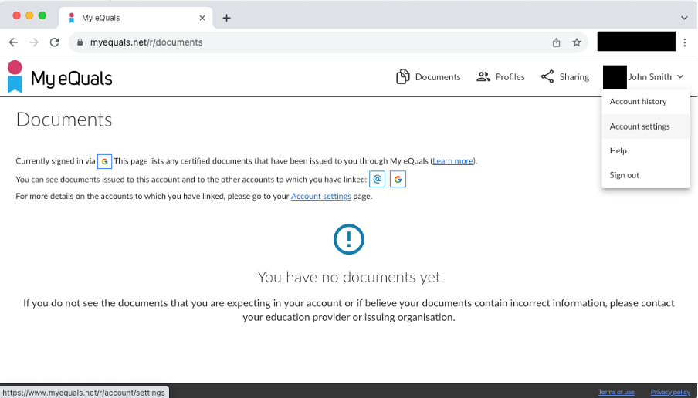Viewport: 698px width, 398px height.
Task: Select Sign out from the menu
Action: (x=646, y=175)
